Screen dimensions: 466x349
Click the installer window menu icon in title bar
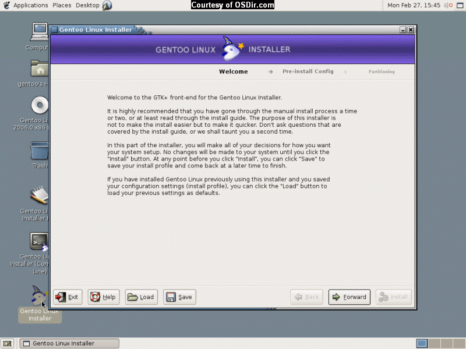[54, 30]
